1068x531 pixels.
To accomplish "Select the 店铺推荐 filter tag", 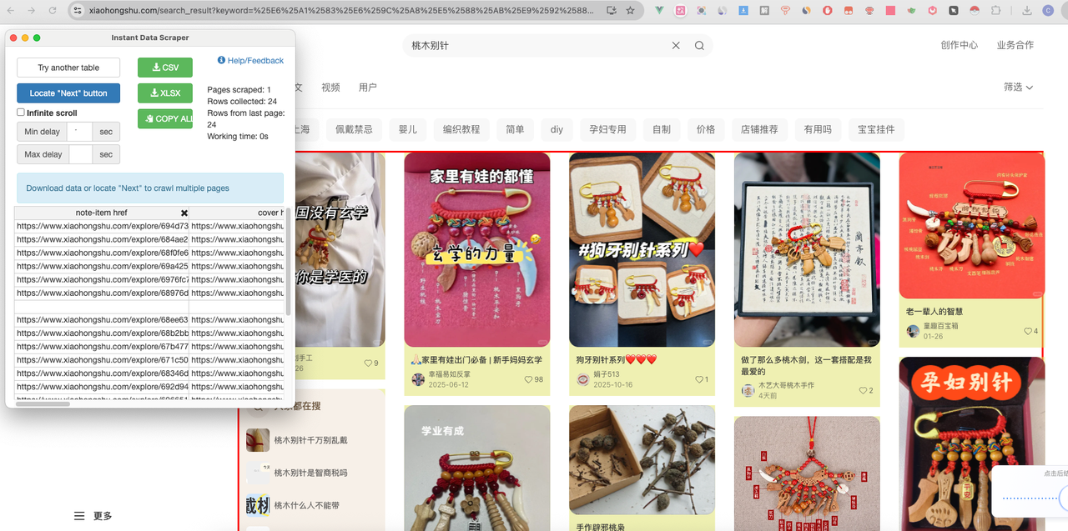I will 759,129.
